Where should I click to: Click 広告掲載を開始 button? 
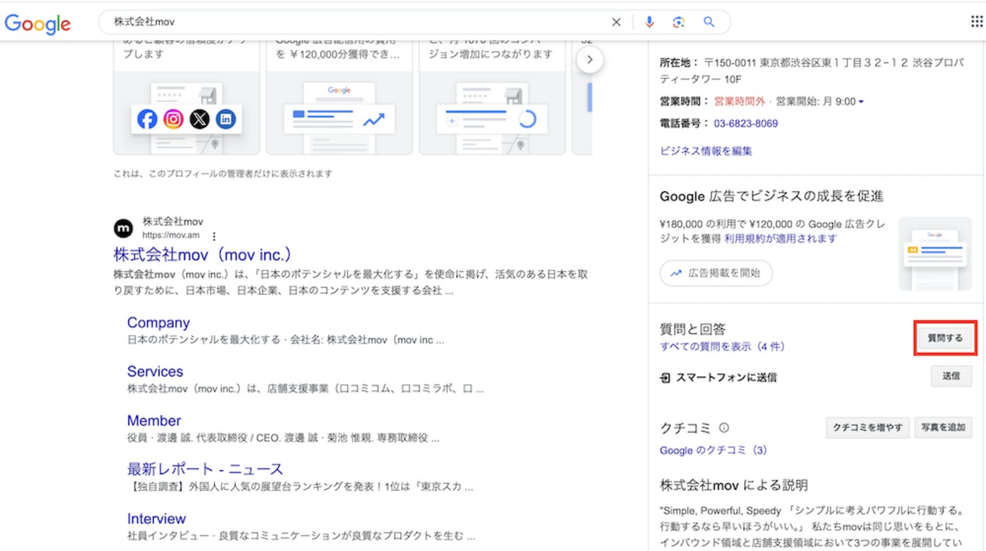coord(716,273)
